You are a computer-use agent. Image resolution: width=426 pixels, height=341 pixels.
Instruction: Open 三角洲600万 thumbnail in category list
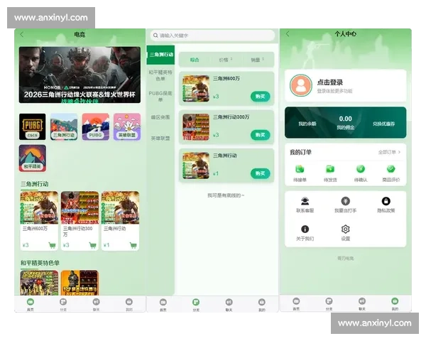click(x=196, y=88)
